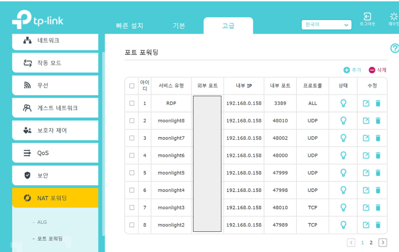Toggle status bulb for moonlight8 entry
The image size is (399, 252).
tap(343, 121)
